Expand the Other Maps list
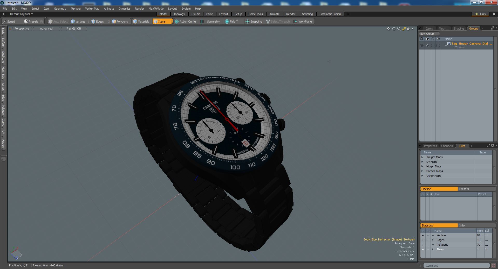 coord(422,176)
